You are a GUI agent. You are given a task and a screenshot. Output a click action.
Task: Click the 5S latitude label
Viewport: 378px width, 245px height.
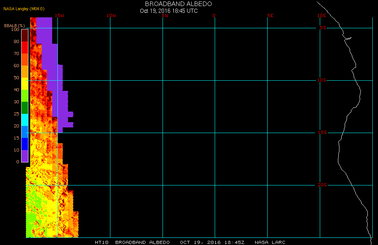point(323,28)
